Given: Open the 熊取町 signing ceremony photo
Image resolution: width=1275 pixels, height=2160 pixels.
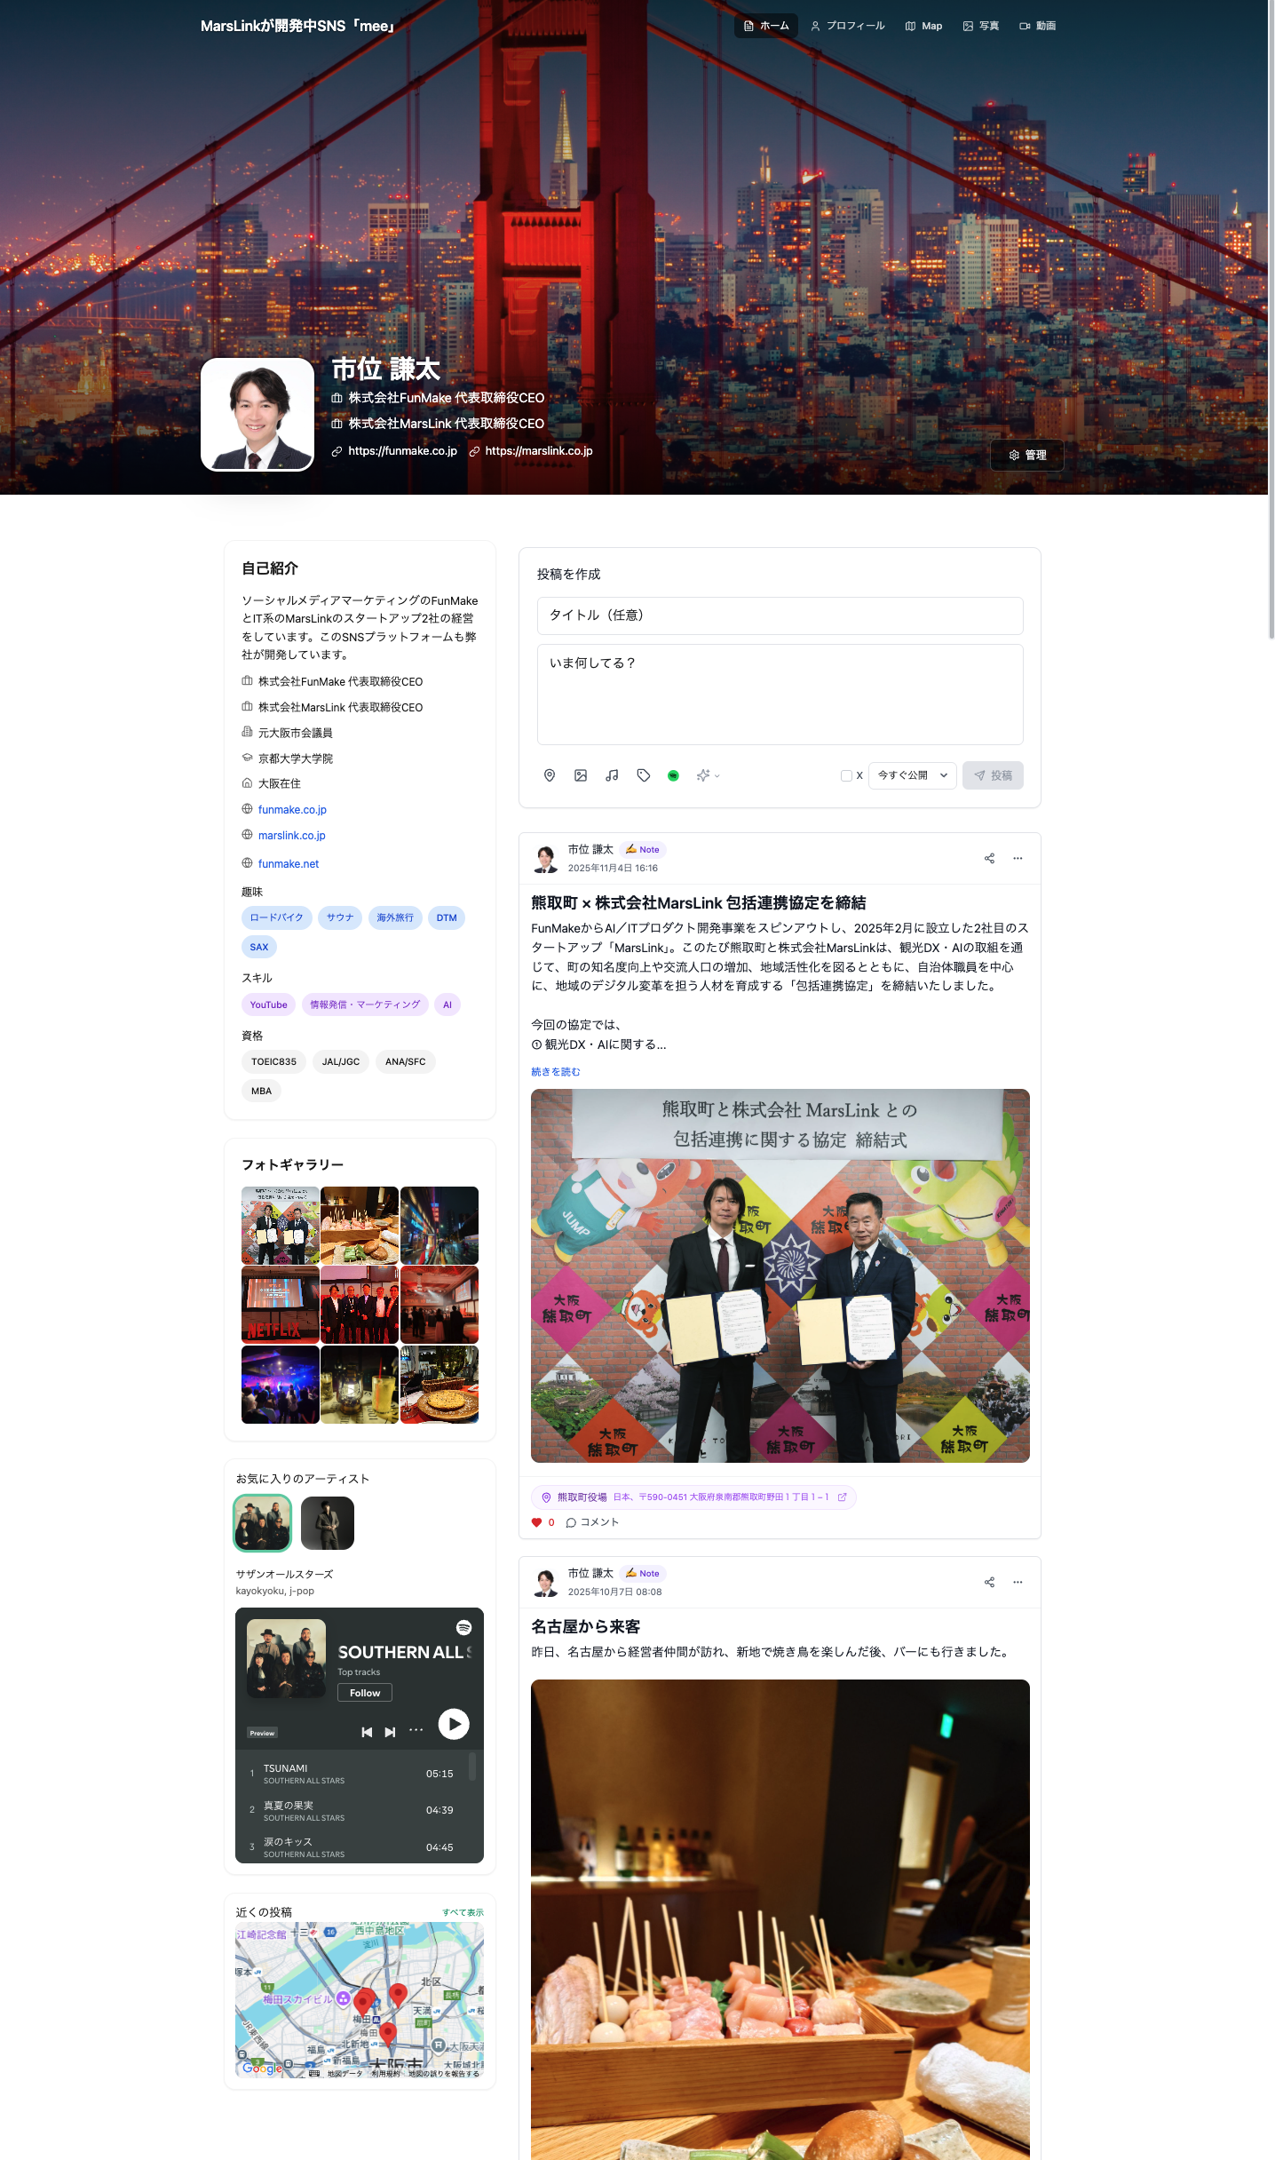Looking at the screenshot, I should point(780,1275).
